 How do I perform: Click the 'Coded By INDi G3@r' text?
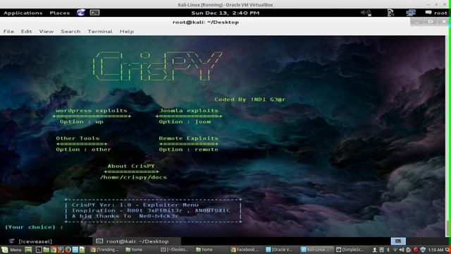[x=250, y=99]
